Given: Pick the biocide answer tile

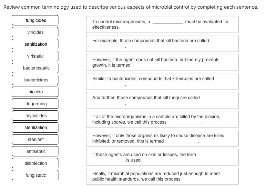Looking at the screenshot, I should click(35, 91).
